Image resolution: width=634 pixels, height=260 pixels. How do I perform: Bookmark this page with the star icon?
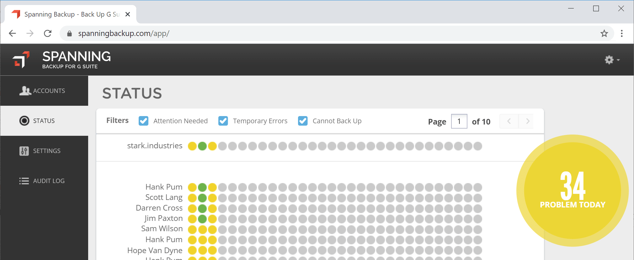pos(604,33)
